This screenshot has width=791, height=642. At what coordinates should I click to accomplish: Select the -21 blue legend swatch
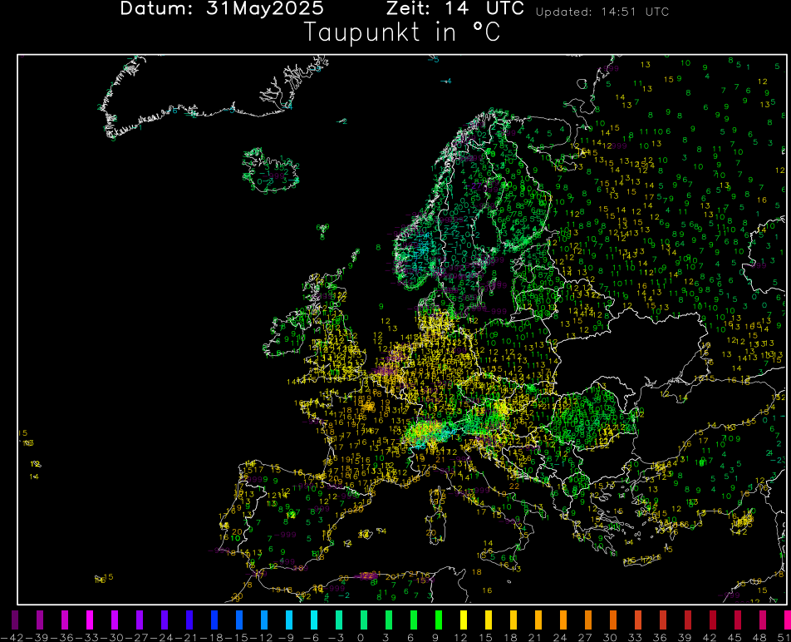pyautogui.click(x=189, y=620)
